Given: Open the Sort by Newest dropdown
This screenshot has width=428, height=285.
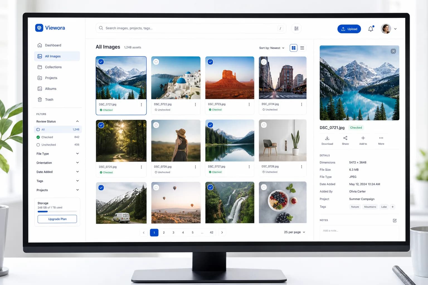Looking at the screenshot, I should click(272, 48).
